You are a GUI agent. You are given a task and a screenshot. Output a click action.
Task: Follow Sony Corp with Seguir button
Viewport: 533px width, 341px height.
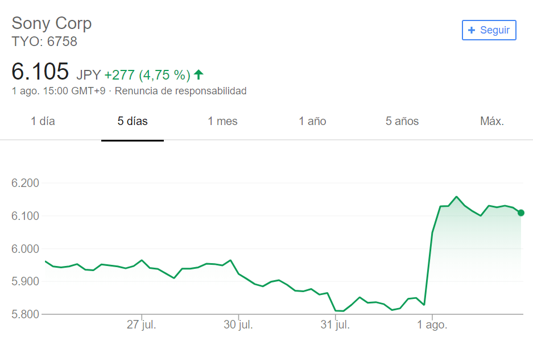[x=489, y=30]
